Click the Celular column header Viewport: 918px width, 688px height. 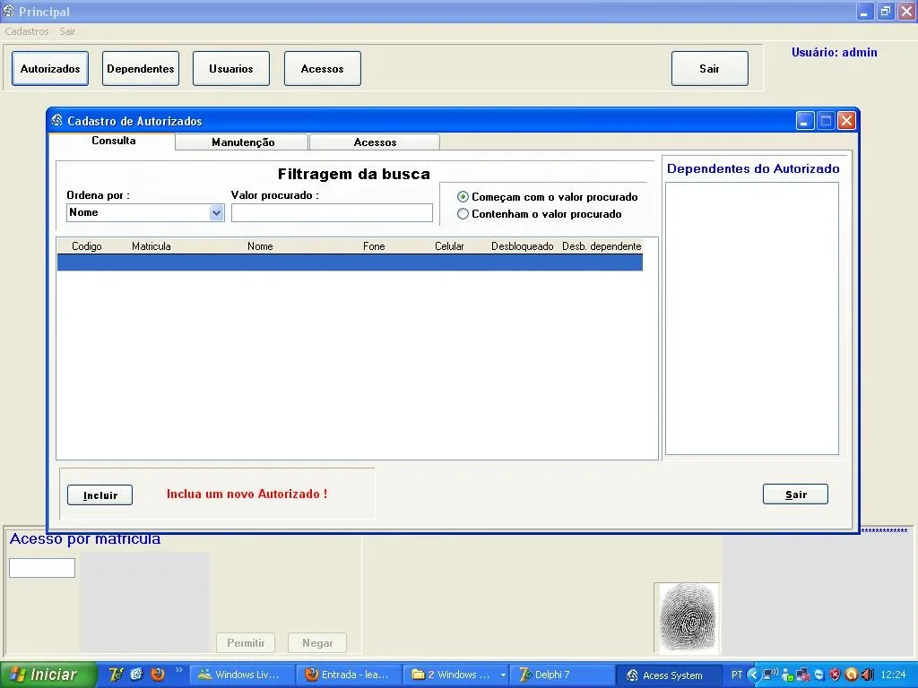pos(449,246)
